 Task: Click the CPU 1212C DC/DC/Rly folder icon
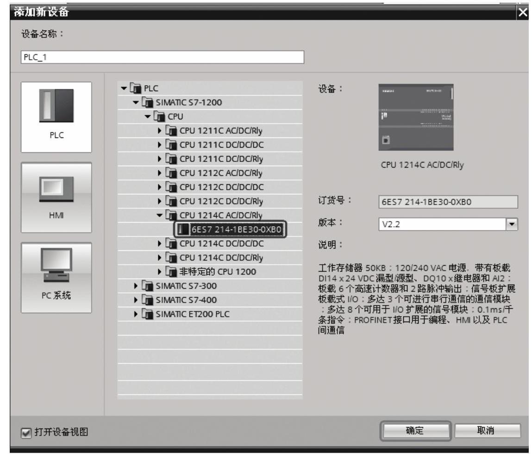click(x=171, y=201)
